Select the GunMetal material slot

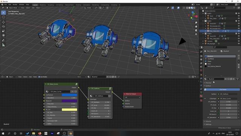(x=220, y=59)
